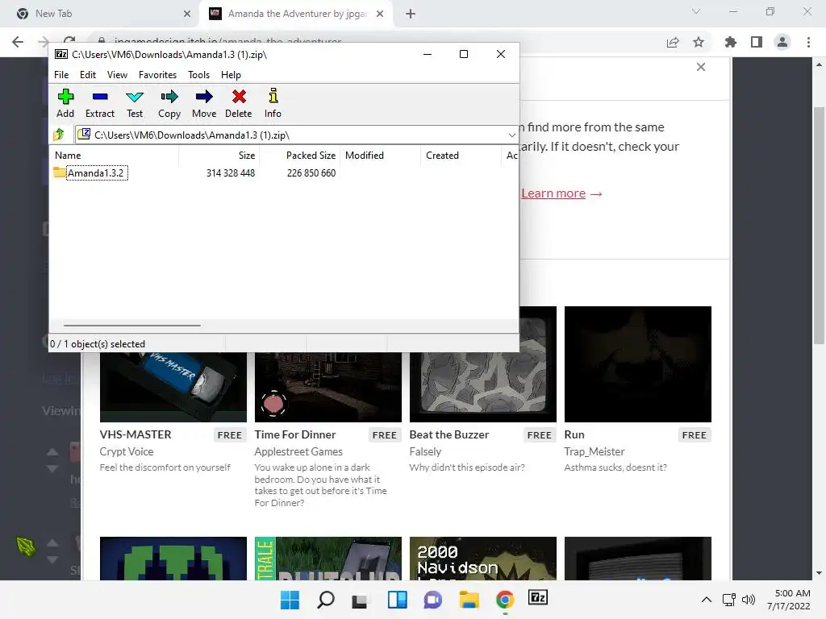
Task: Open the 7-Zip File menu
Action: pyautogui.click(x=61, y=75)
